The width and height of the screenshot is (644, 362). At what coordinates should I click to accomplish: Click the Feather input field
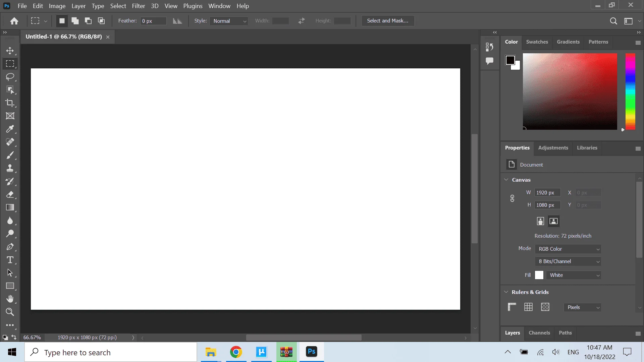point(153,21)
